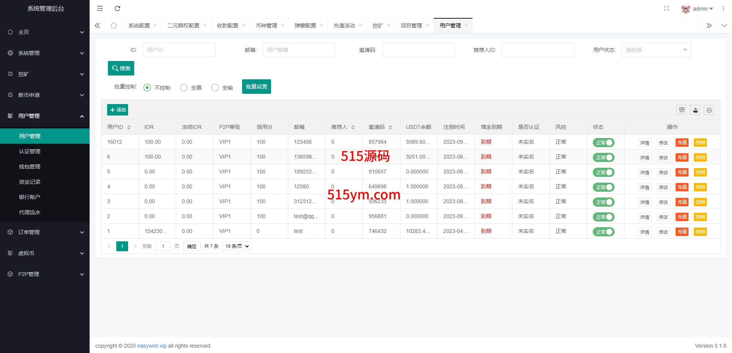Click the 用户邮箱 input field
The height and width of the screenshot is (353, 732).
[299, 50]
